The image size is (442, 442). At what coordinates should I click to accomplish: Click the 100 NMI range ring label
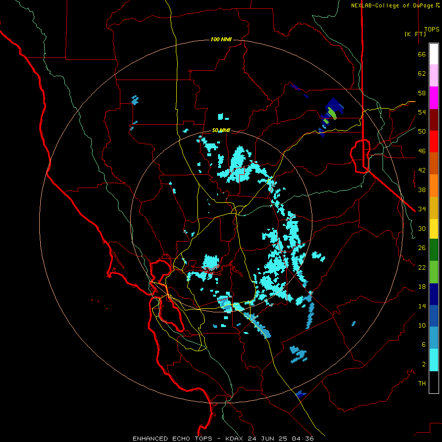pos(221,39)
